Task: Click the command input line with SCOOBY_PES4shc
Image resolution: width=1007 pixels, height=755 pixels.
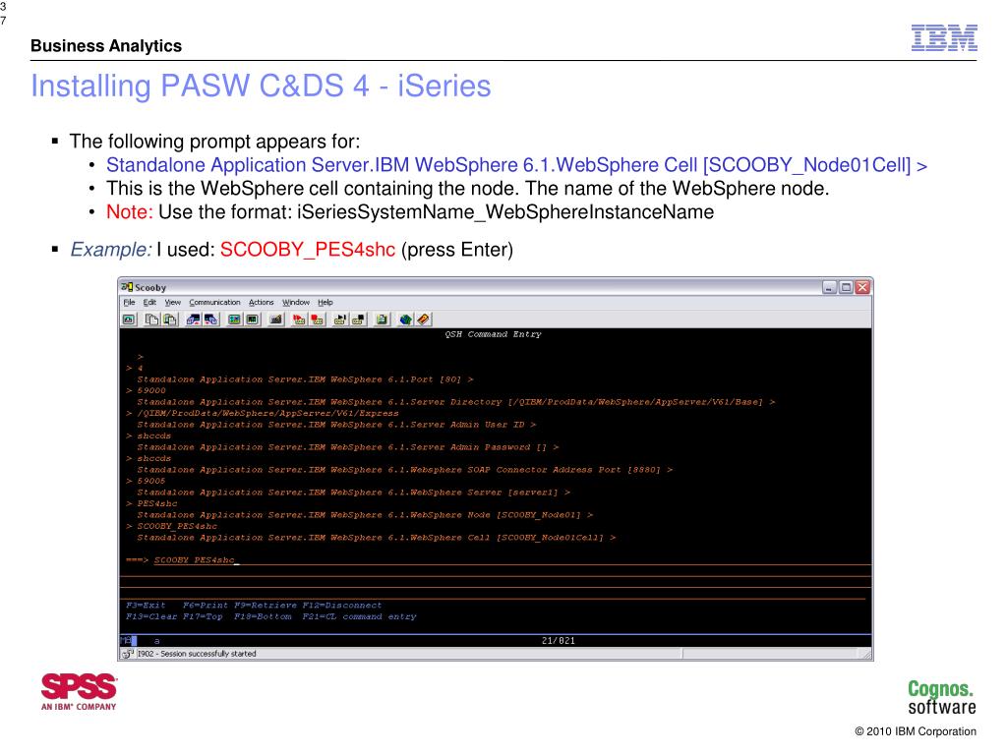Action: click(x=511, y=559)
